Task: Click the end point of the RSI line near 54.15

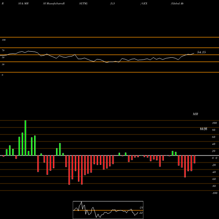Action: [194, 53]
